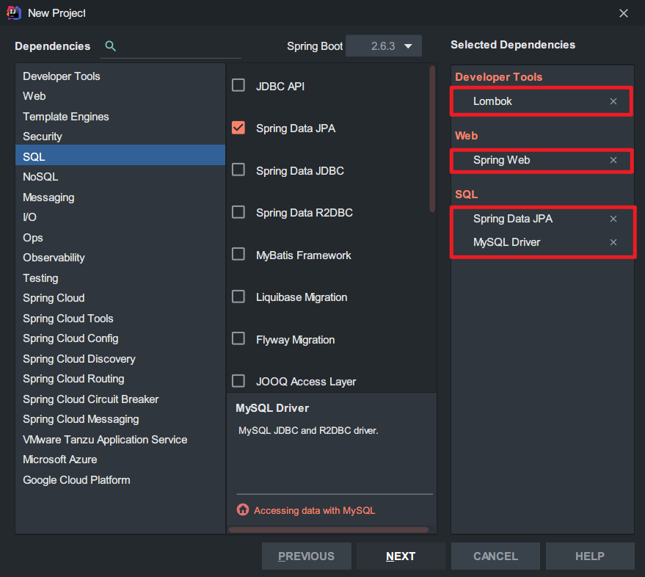Close the New Project dialog

coord(623,13)
